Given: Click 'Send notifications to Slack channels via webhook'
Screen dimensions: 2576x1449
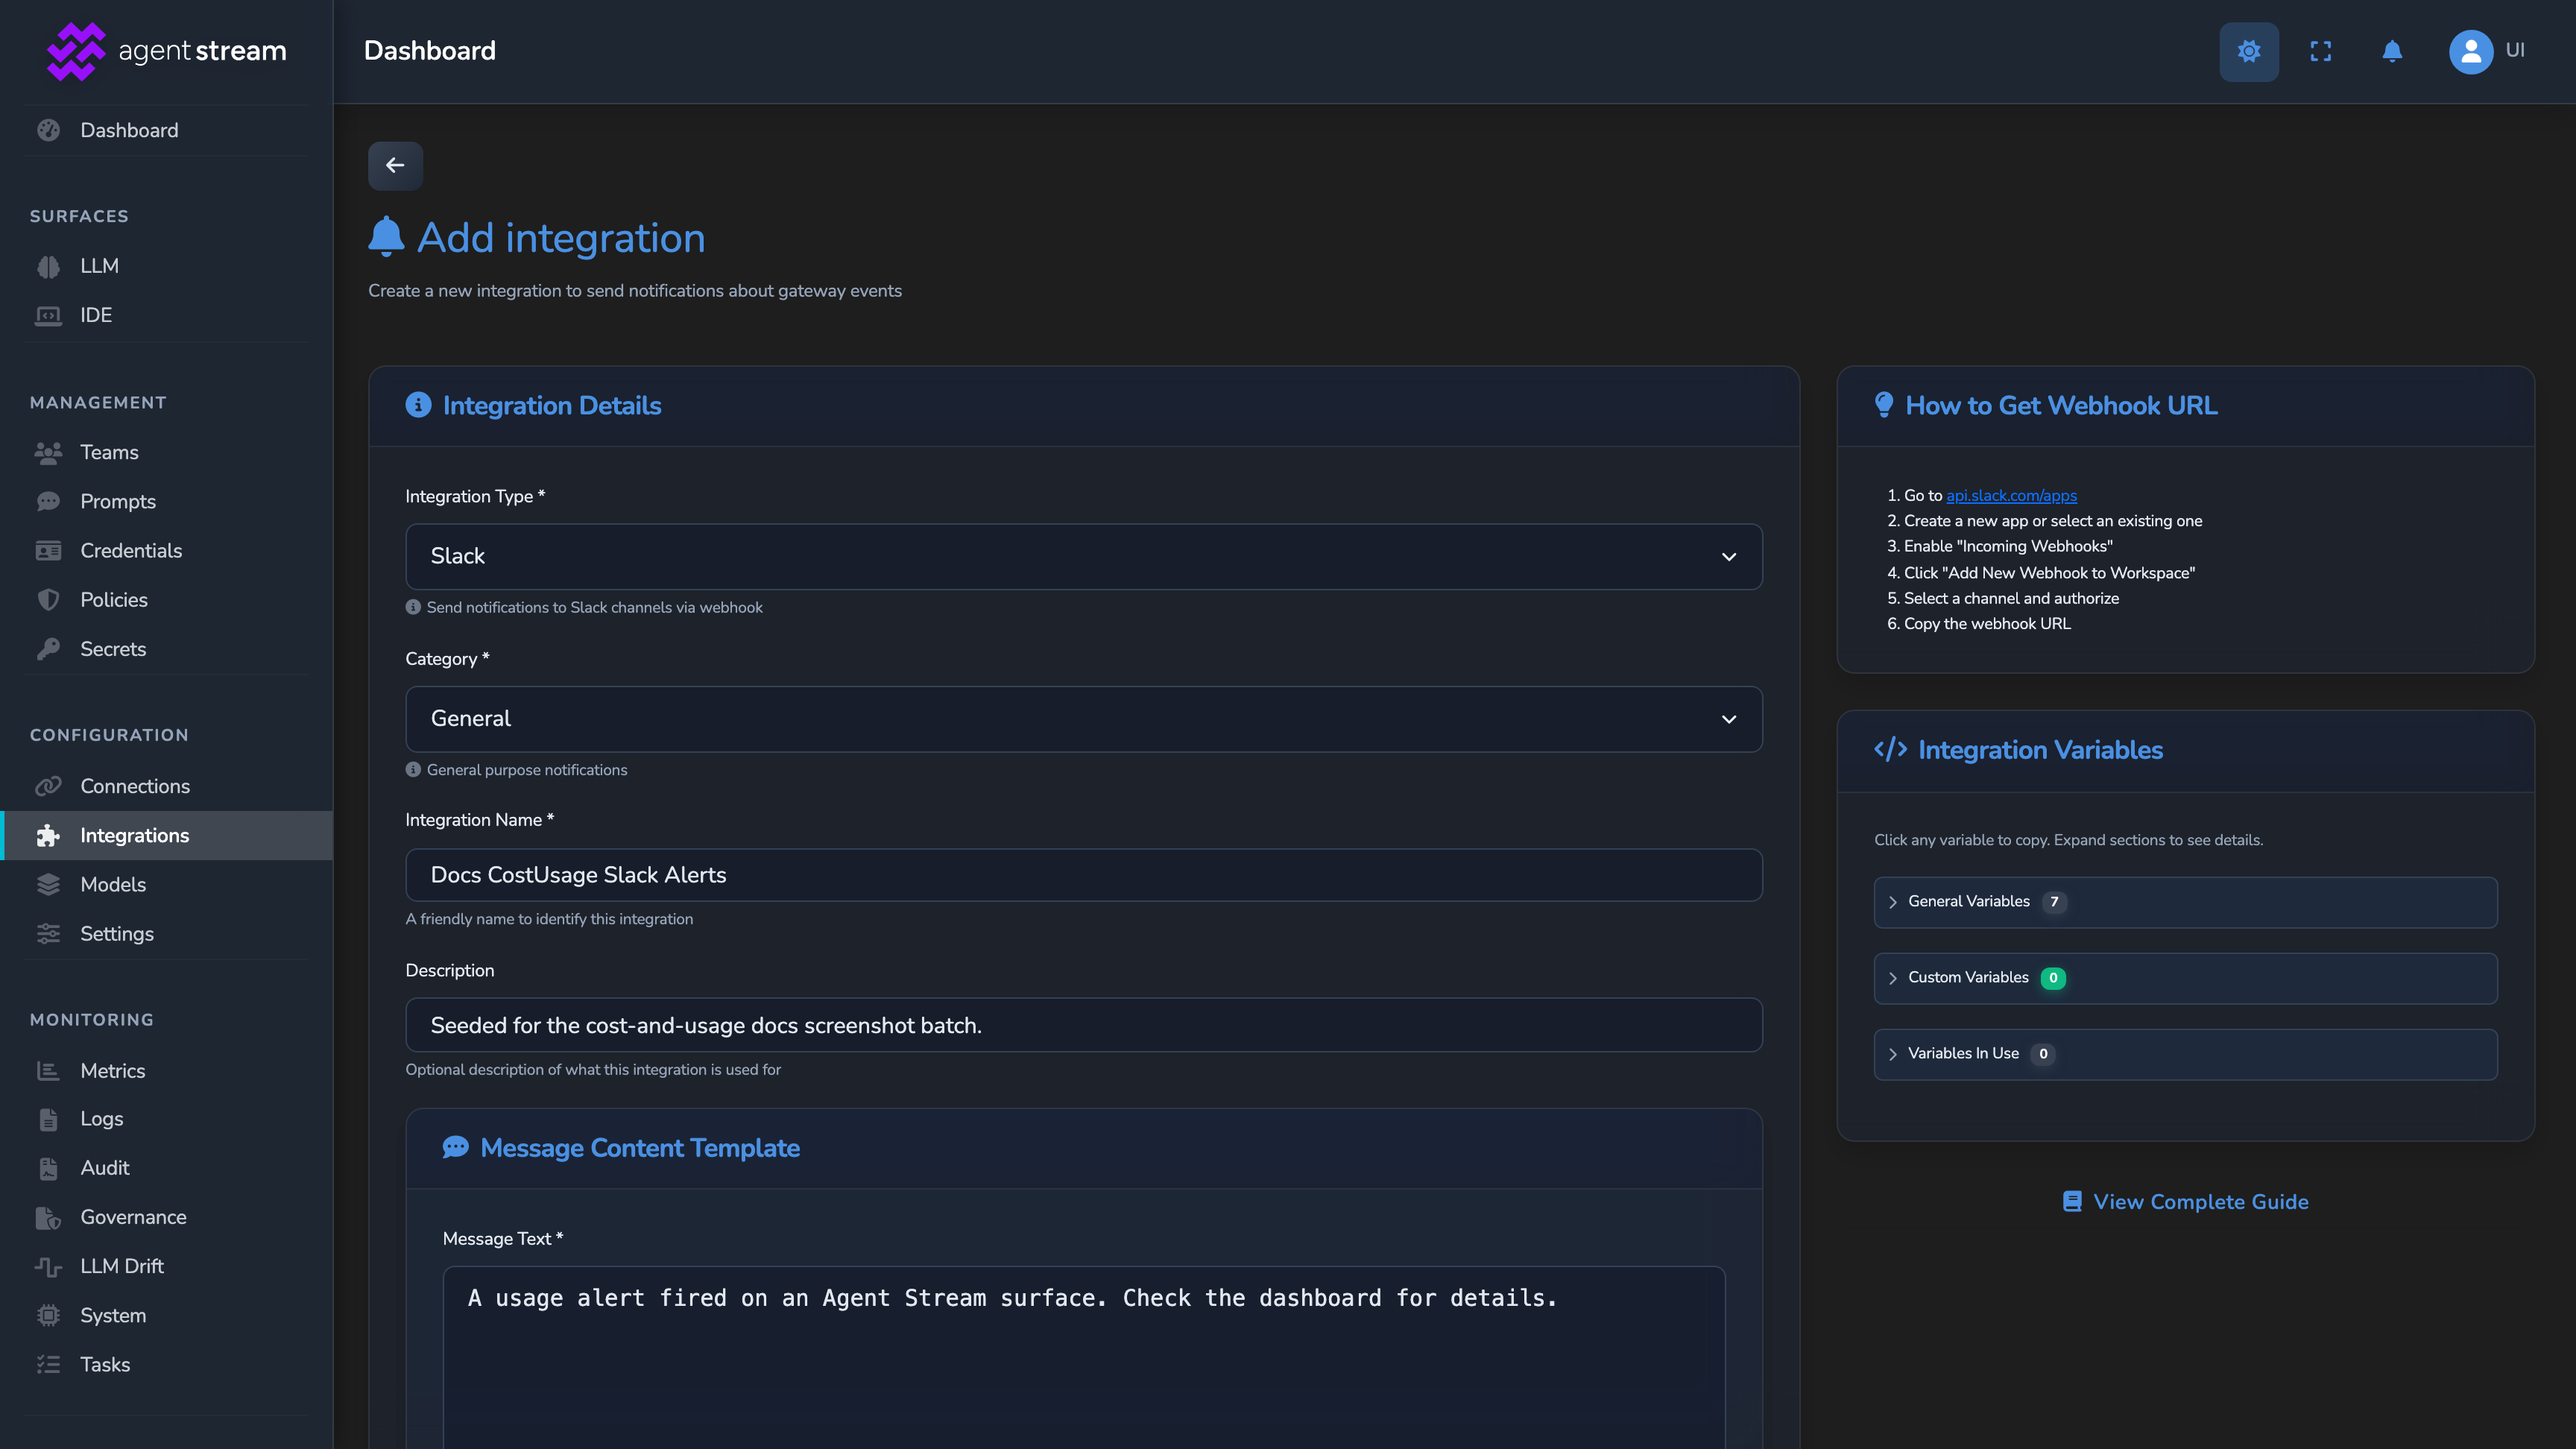Looking at the screenshot, I should 594,607.
